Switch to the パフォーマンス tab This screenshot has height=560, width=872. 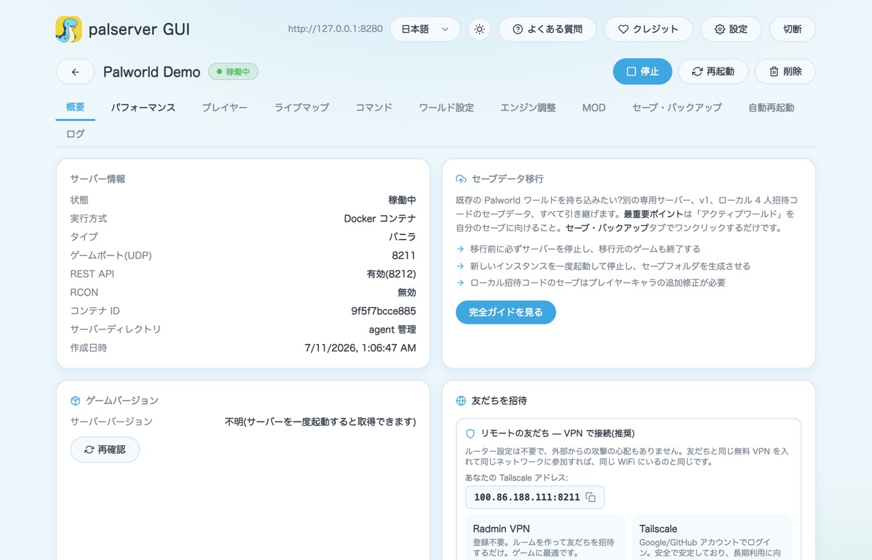143,108
